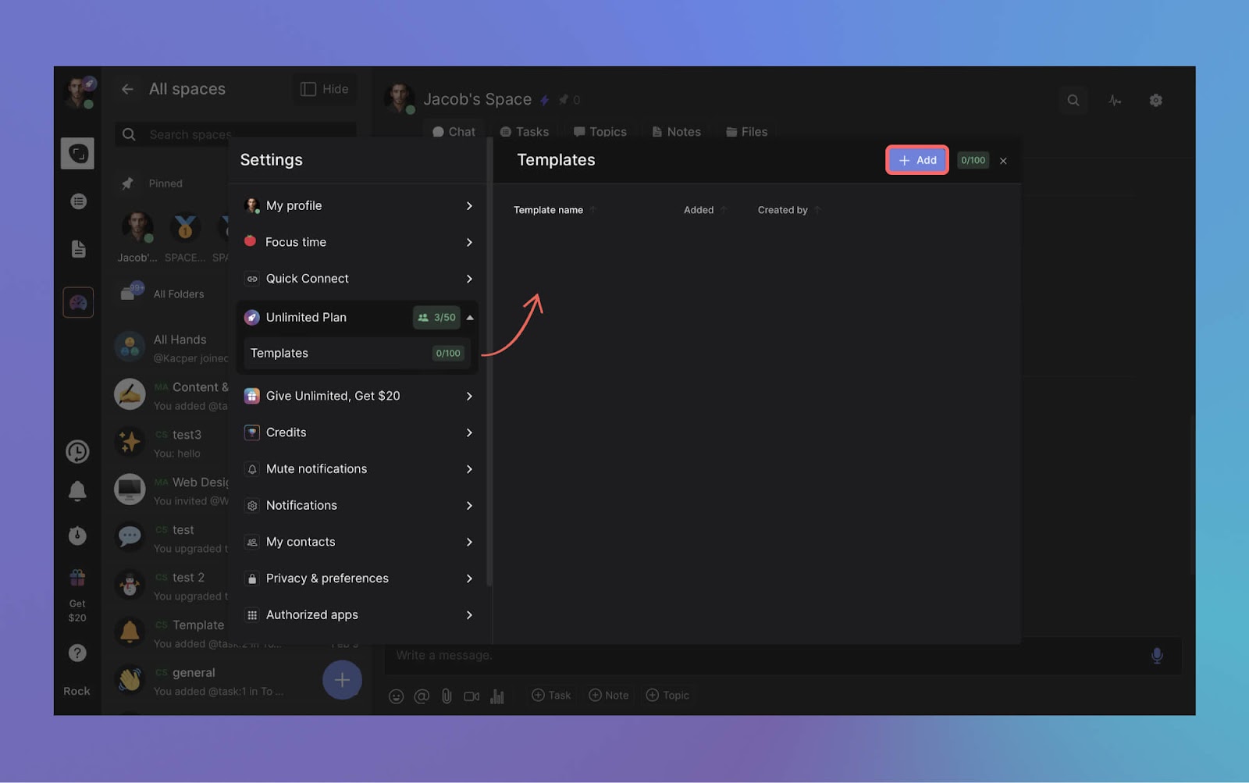Open the timer icon in left rail
The height and width of the screenshot is (783, 1249).
[x=77, y=536]
